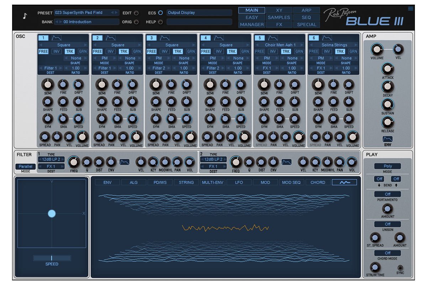Open oscillator 5 envelope shape icon
This screenshot has width=427, height=285.
pos(273,38)
